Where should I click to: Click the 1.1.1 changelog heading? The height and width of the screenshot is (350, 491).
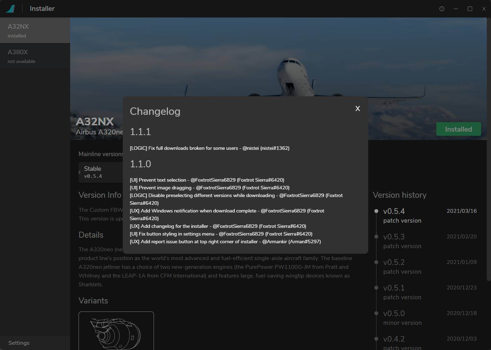tap(140, 132)
